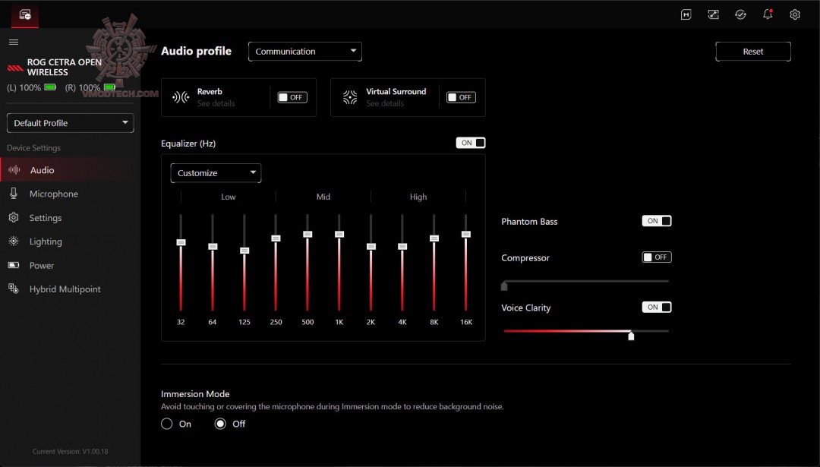Image resolution: width=820 pixels, height=467 pixels.
Task: Click the Immersion Mode heading
Action: 195,394
